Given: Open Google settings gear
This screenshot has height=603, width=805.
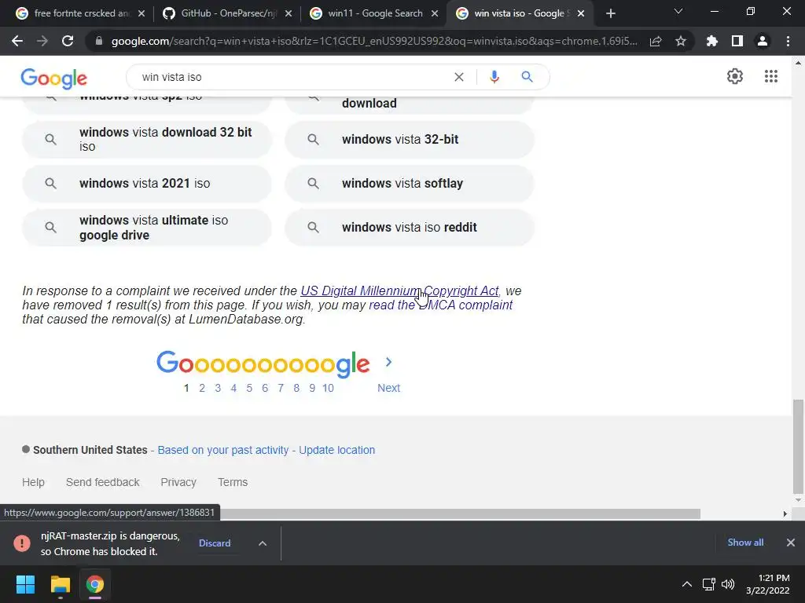Looking at the screenshot, I should [735, 76].
